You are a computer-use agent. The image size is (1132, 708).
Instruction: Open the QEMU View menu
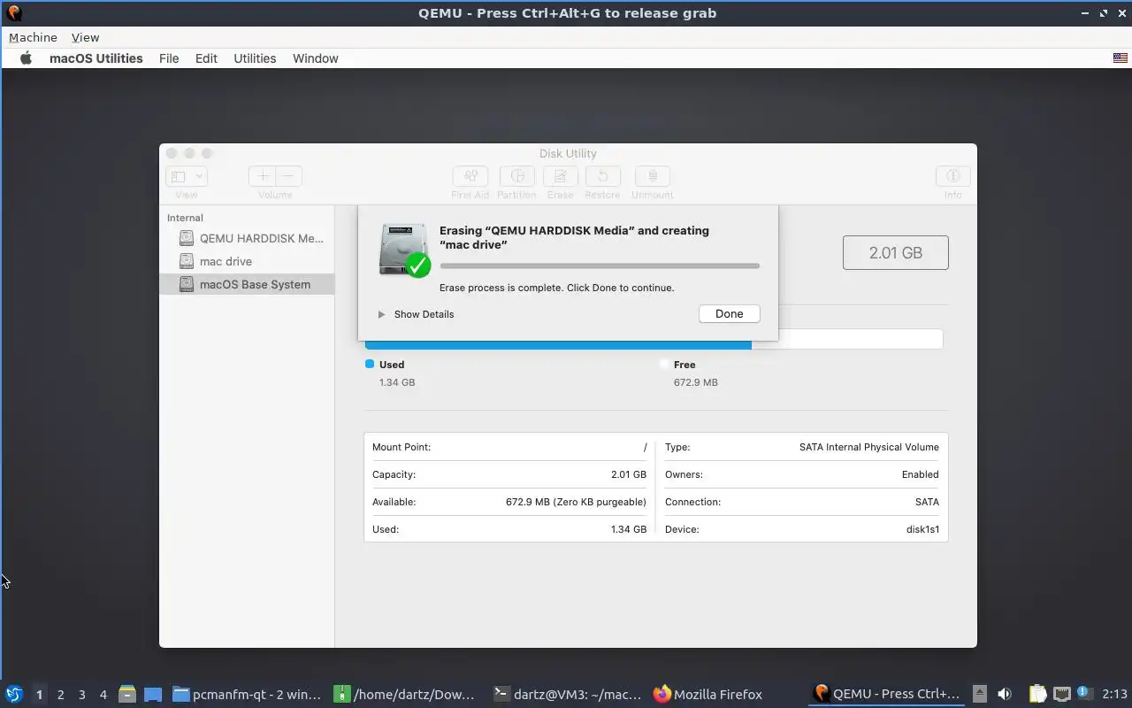(x=85, y=37)
